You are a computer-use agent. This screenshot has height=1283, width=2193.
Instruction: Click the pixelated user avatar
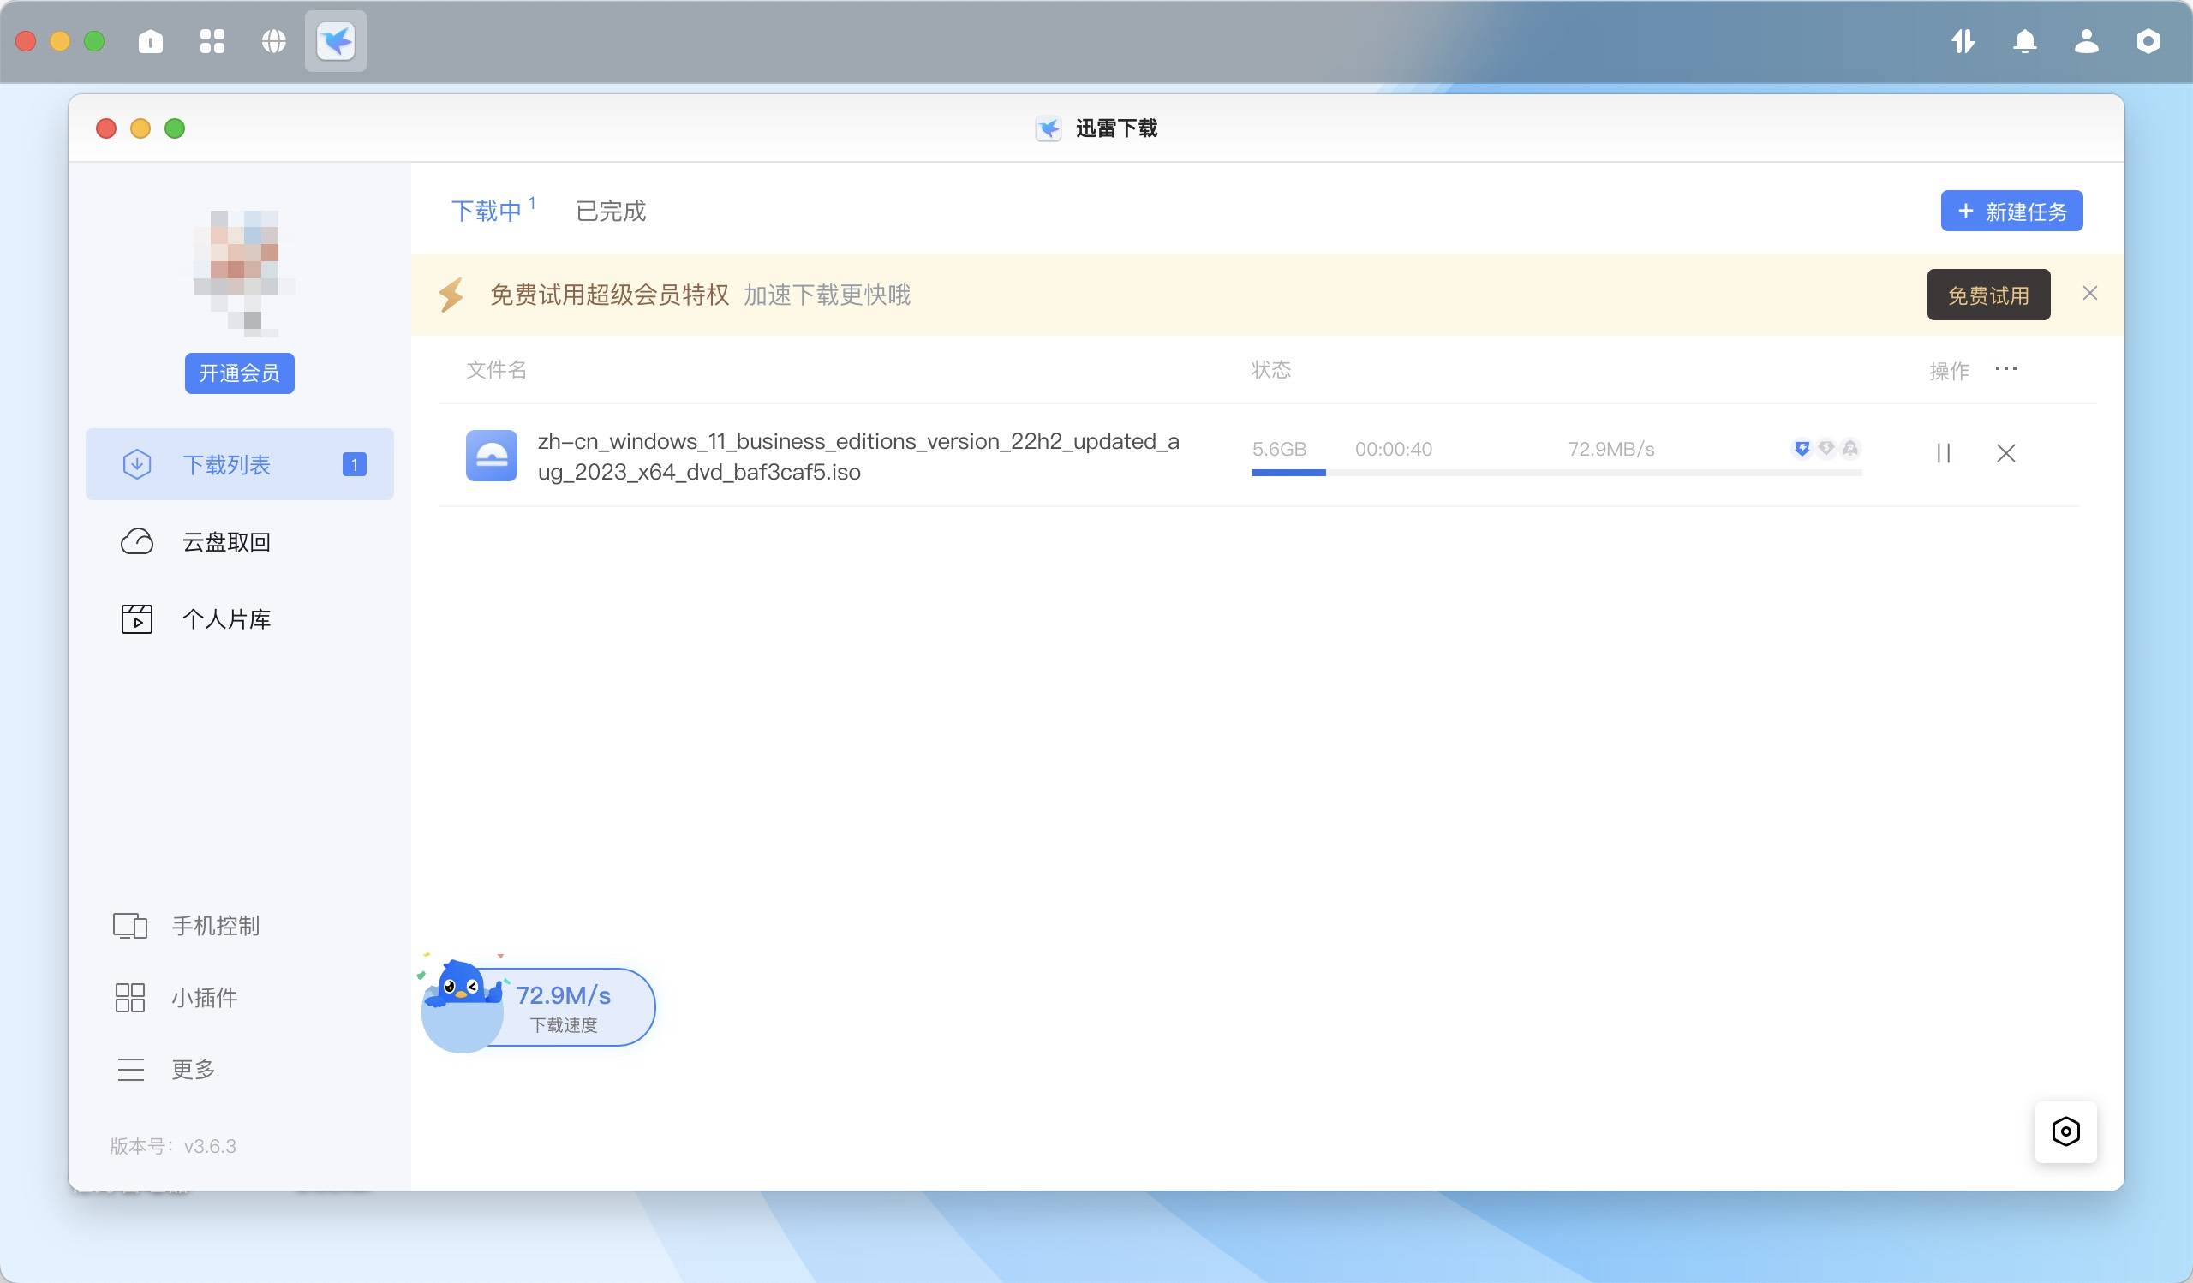point(242,272)
